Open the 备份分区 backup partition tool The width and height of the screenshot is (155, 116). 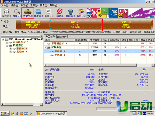(81, 13)
